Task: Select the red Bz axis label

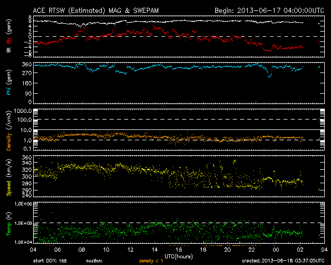Action: (x=9, y=40)
